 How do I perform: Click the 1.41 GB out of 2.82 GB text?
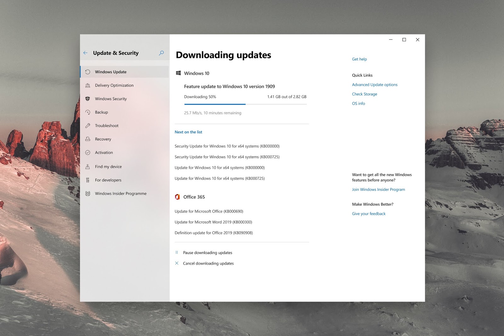pos(287,97)
